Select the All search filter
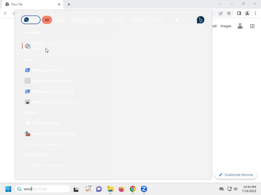The image size is (261, 195). [47, 20]
